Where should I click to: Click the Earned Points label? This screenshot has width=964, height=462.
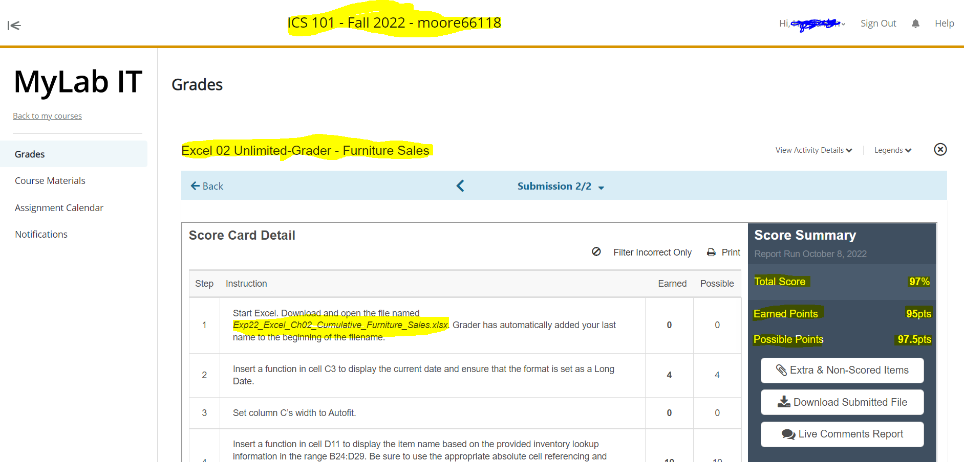pos(786,314)
